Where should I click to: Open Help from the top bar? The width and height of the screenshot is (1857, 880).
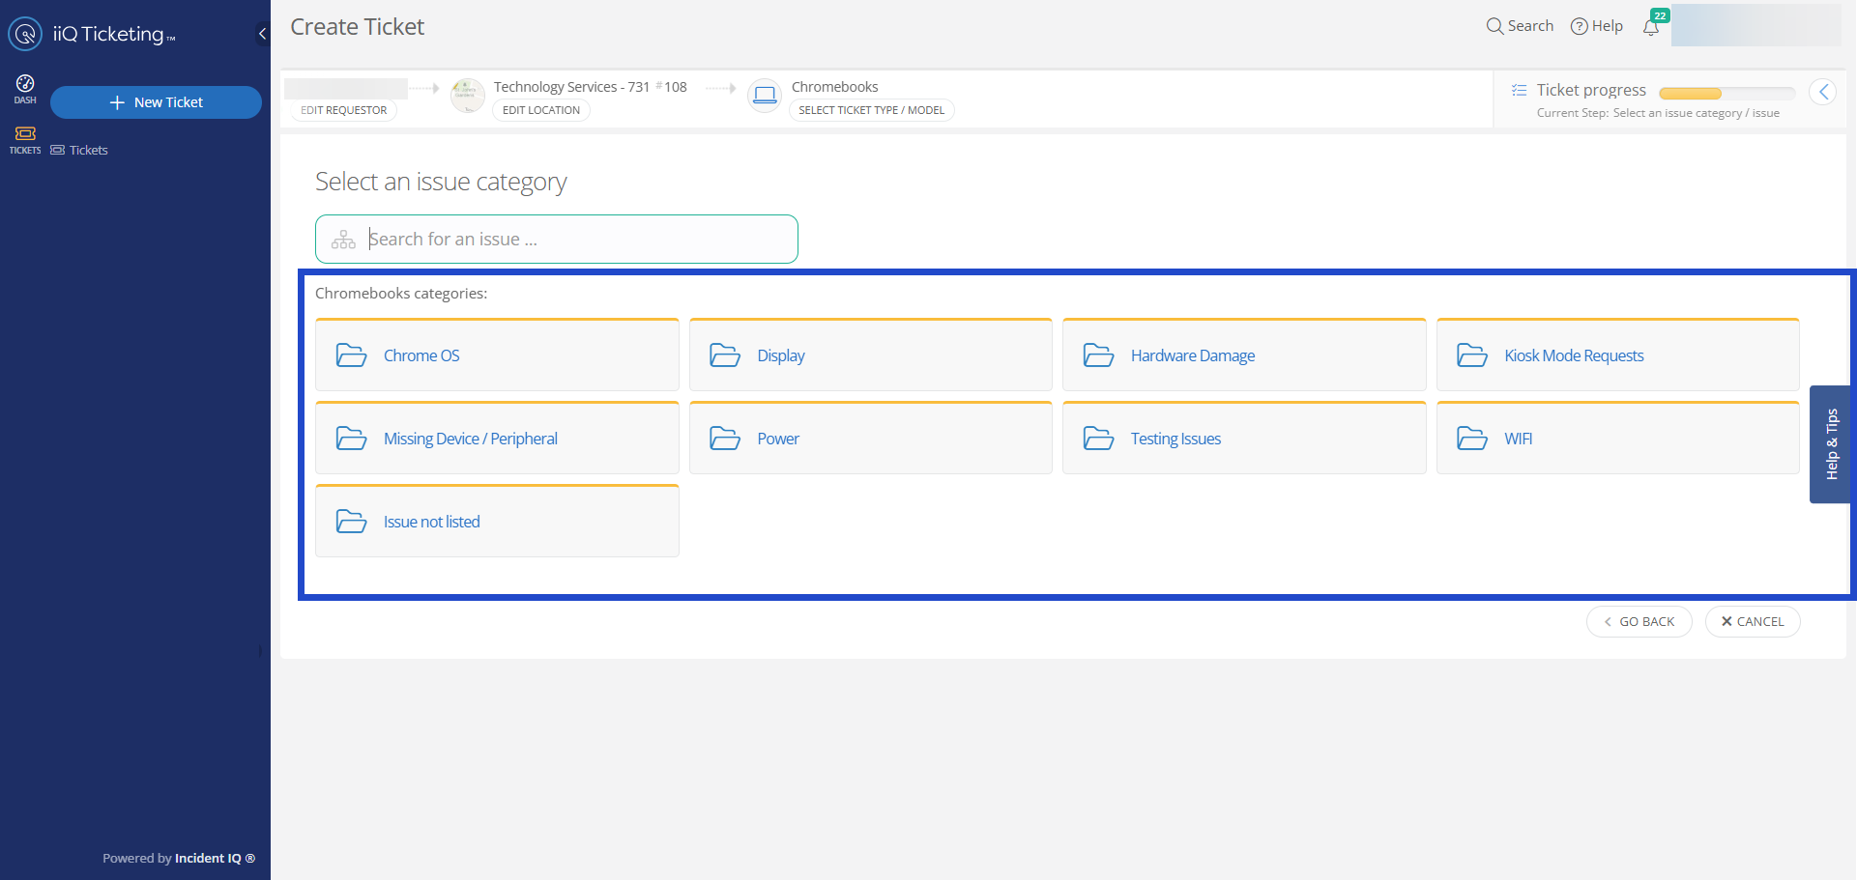[x=1597, y=26]
